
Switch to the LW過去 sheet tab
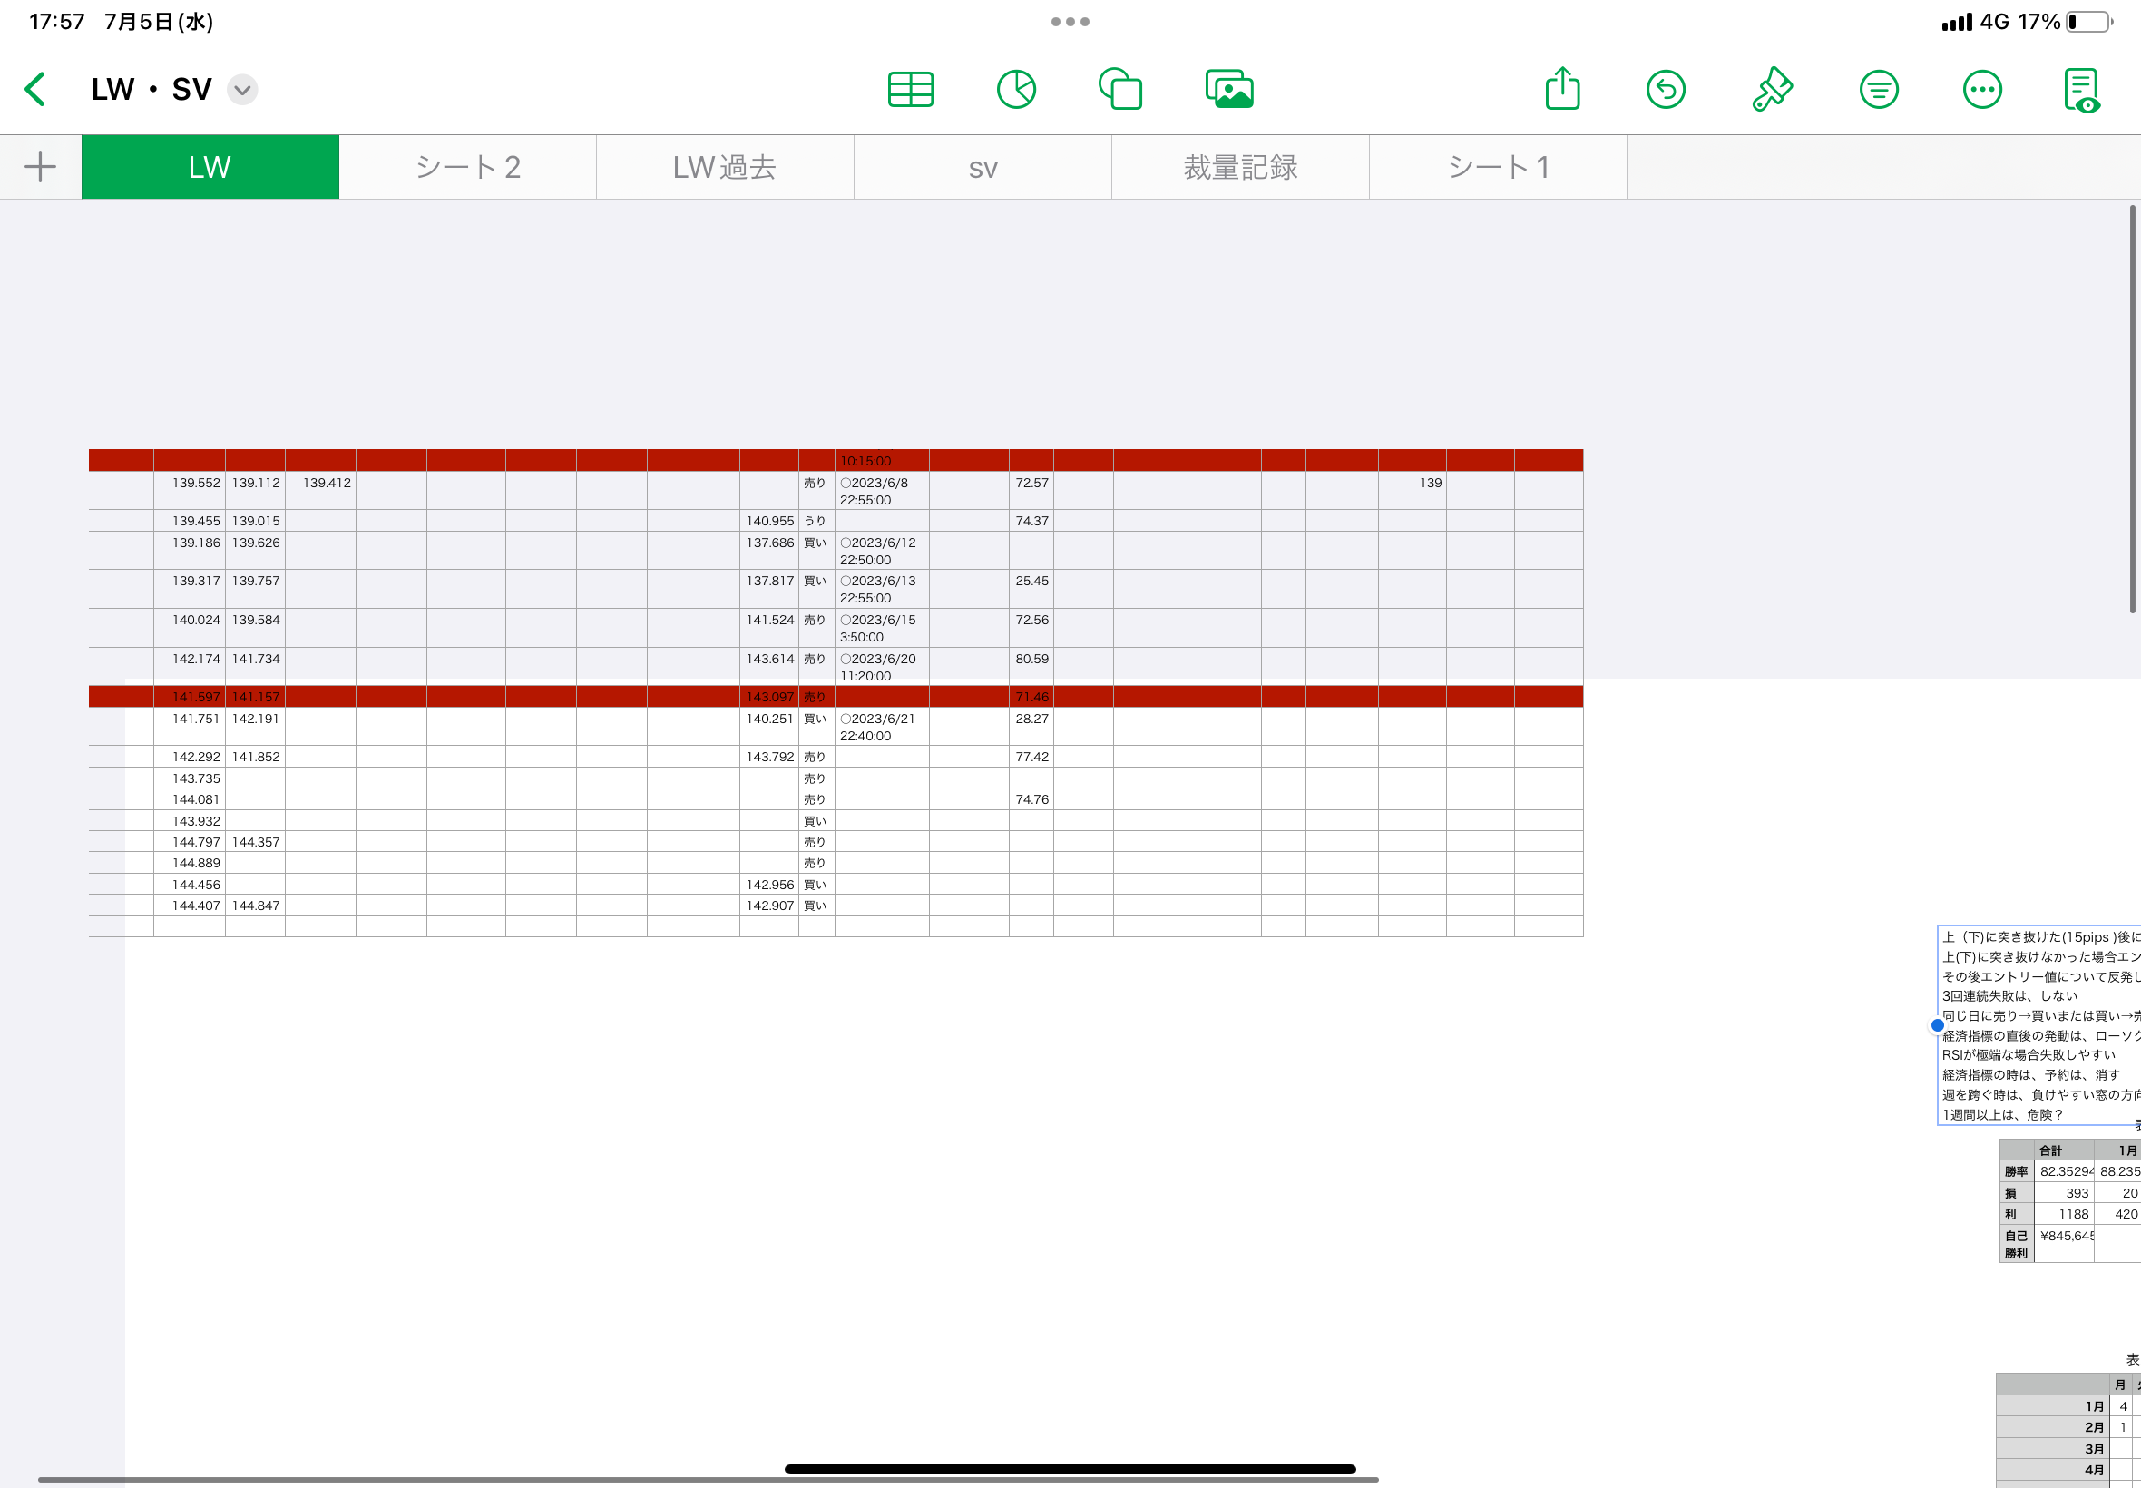pyautogui.click(x=724, y=167)
